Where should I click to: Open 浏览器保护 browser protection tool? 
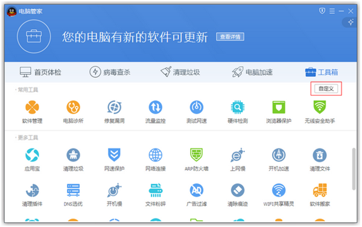point(279,112)
